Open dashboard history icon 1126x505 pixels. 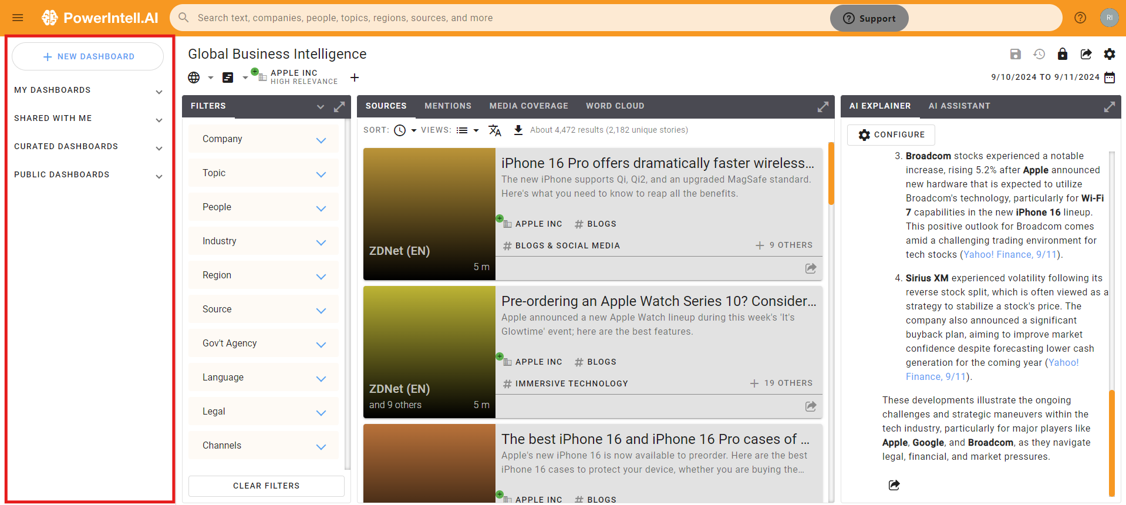click(x=1039, y=54)
